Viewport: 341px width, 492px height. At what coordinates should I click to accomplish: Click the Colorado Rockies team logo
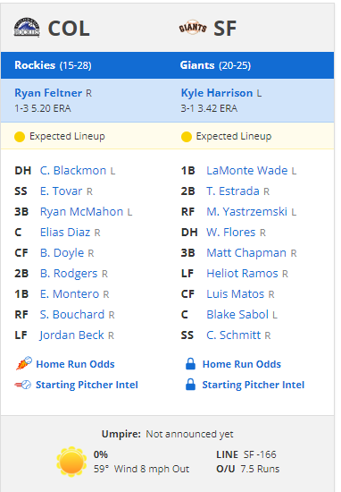tap(27, 28)
